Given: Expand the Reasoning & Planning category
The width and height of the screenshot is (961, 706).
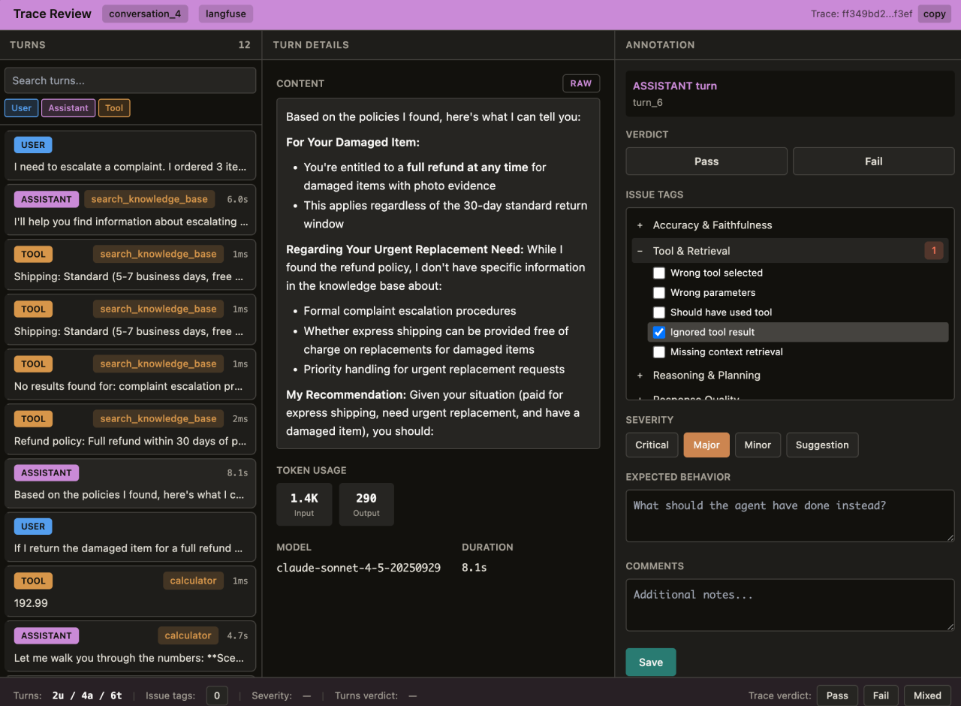Looking at the screenshot, I should [x=706, y=376].
